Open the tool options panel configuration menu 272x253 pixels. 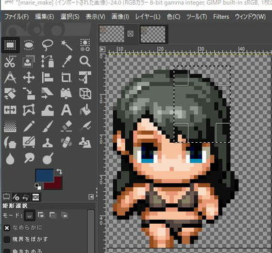click(91, 197)
